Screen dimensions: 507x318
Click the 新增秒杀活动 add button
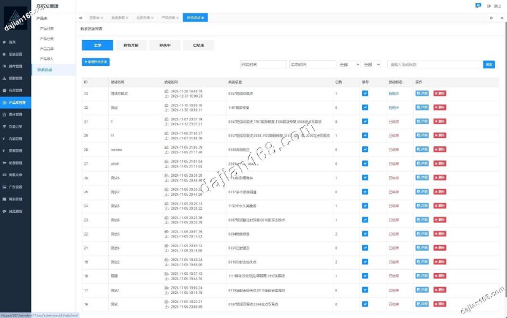click(x=96, y=62)
